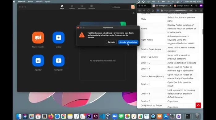Close the spotlight at DuckDuckGo tab
This screenshot has width=216, height=120.
[x=192, y=6]
